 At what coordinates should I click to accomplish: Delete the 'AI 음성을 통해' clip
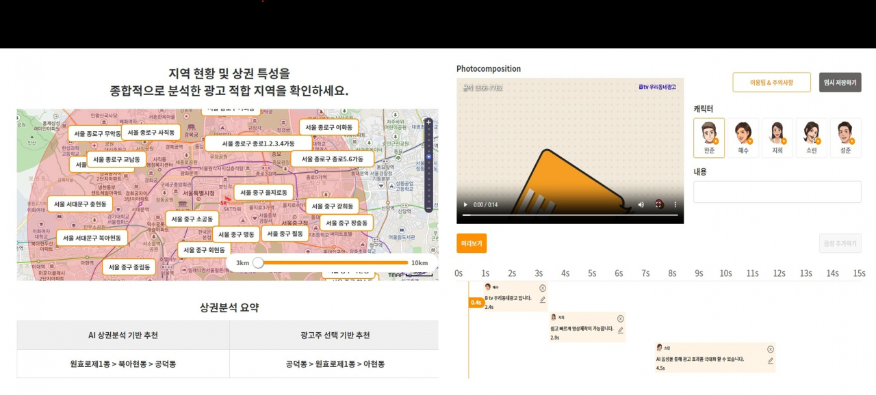(771, 349)
